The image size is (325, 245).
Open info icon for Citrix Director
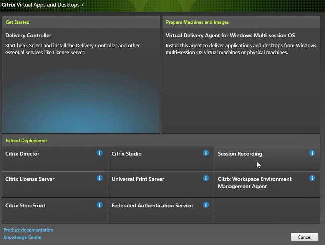[99, 153]
